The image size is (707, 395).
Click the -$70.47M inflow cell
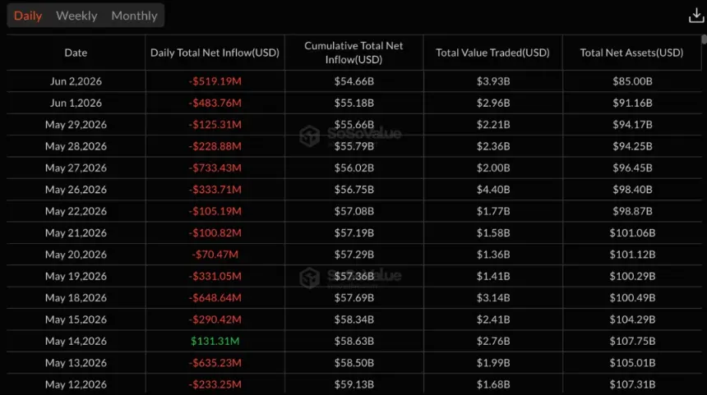coord(215,255)
